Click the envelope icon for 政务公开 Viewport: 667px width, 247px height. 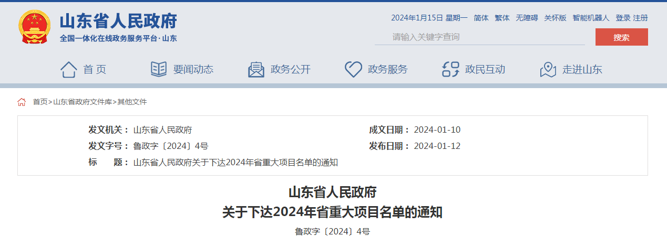[256, 69]
